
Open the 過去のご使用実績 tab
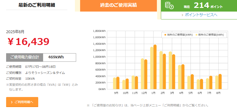pyautogui.click(x=118, y=5)
